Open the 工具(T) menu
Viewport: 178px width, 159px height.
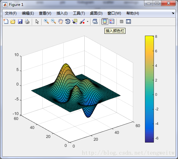pos(79,13)
